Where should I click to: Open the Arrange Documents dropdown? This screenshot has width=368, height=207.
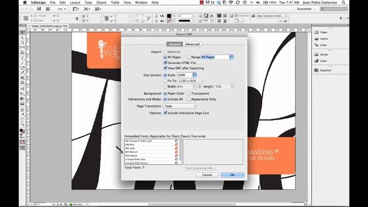[98, 9]
